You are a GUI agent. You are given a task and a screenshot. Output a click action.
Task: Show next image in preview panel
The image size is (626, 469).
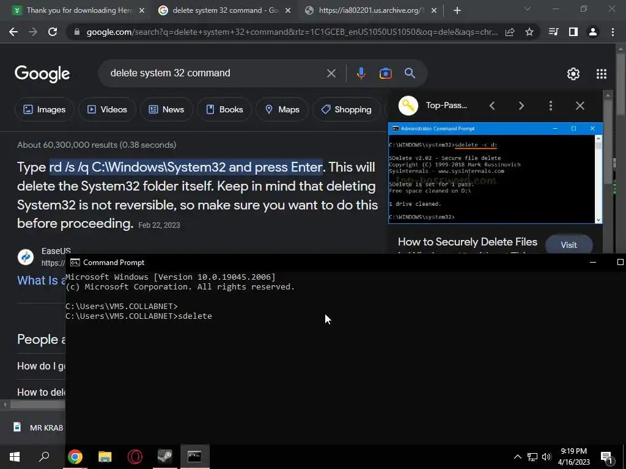tap(521, 106)
